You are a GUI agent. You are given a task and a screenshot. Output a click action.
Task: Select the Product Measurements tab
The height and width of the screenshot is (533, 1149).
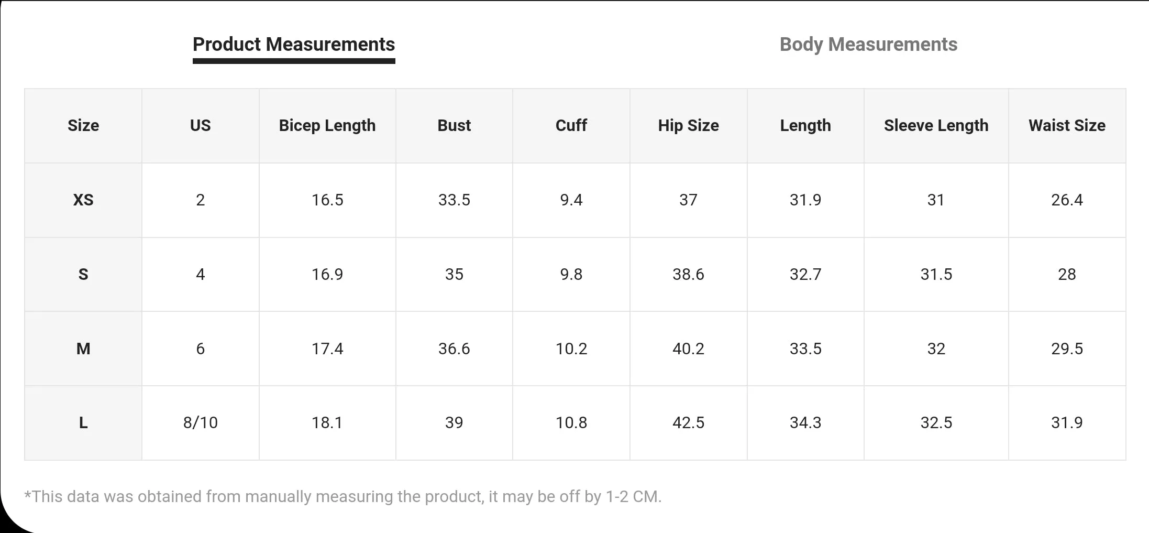(294, 45)
